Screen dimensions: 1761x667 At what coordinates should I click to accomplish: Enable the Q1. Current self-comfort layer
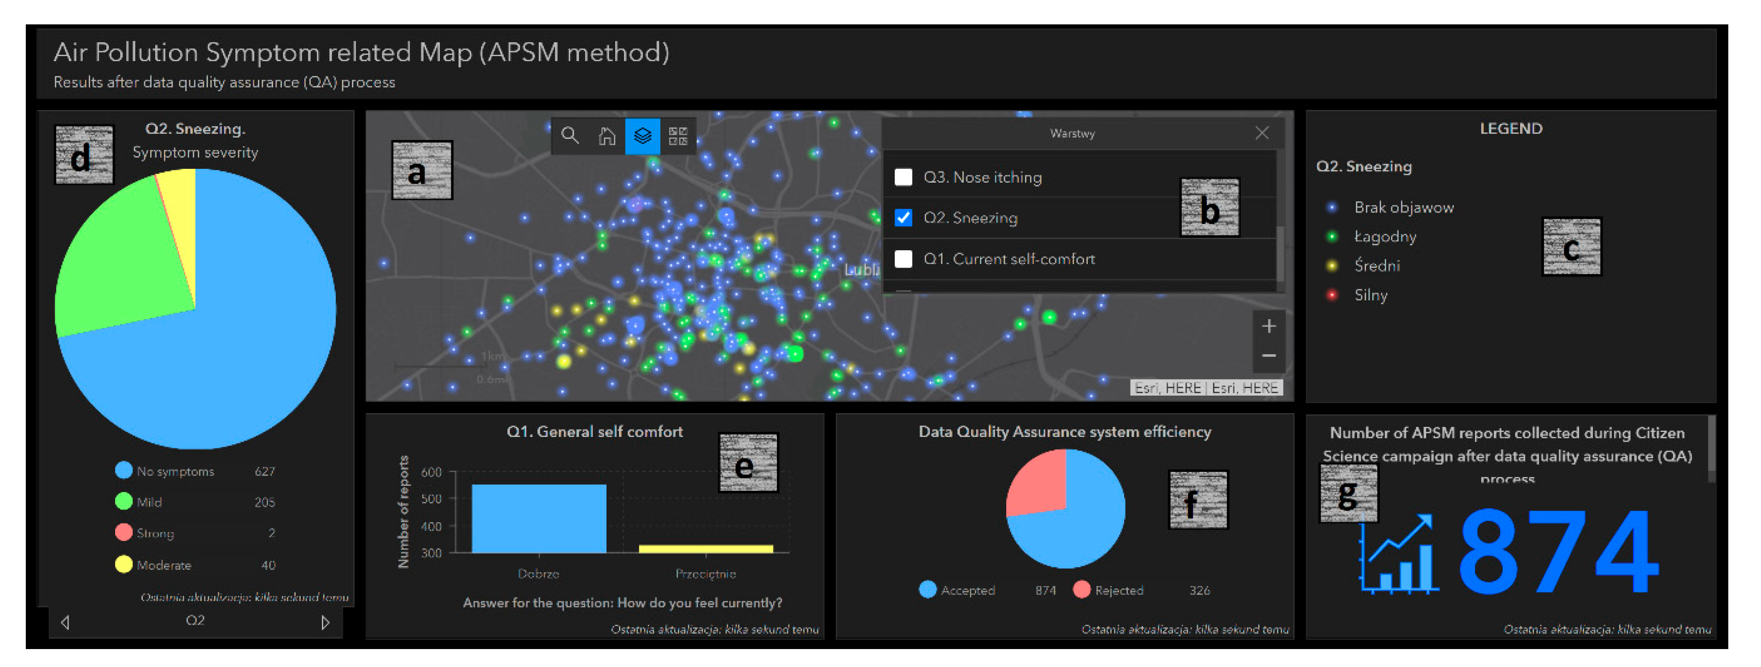click(903, 259)
